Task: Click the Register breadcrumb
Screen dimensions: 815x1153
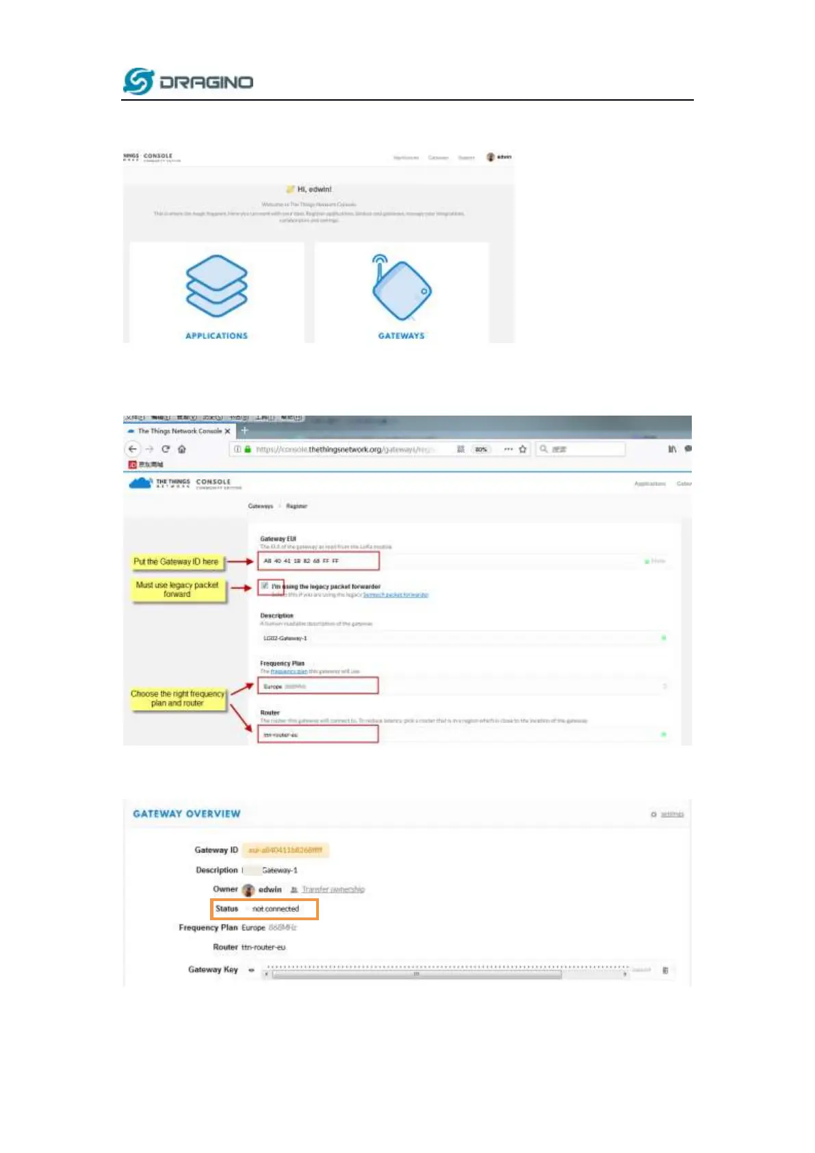Action: (296, 506)
